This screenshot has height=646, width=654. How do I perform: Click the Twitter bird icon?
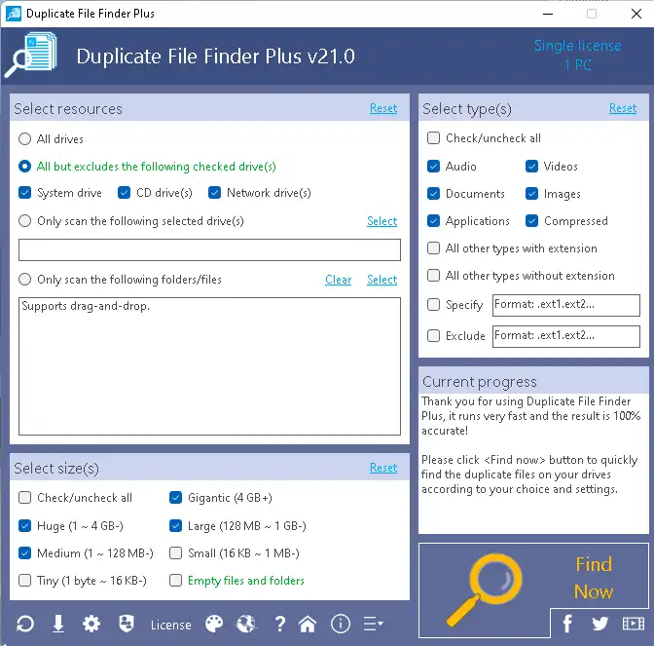[599, 624]
